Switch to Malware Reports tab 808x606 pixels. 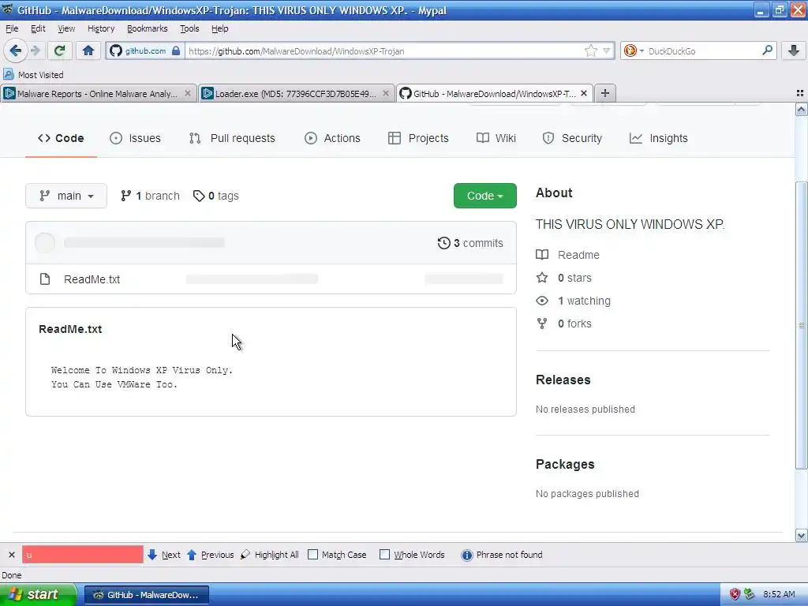click(97, 93)
